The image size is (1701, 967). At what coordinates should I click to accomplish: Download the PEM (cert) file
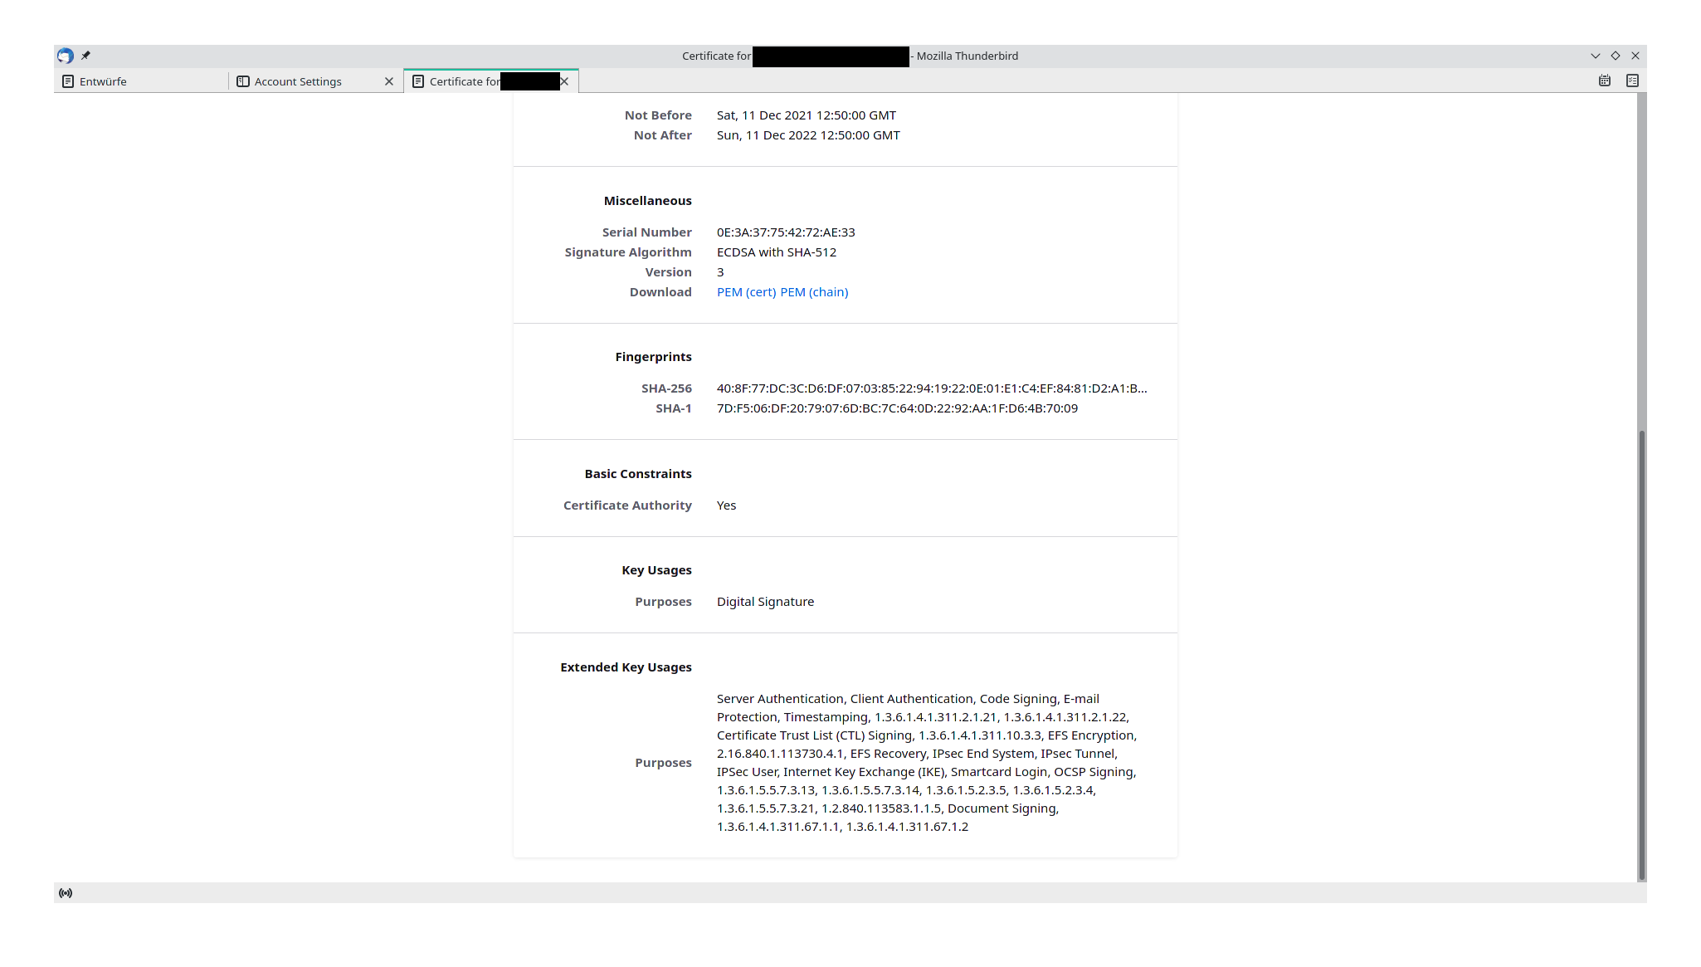click(x=746, y=292)
